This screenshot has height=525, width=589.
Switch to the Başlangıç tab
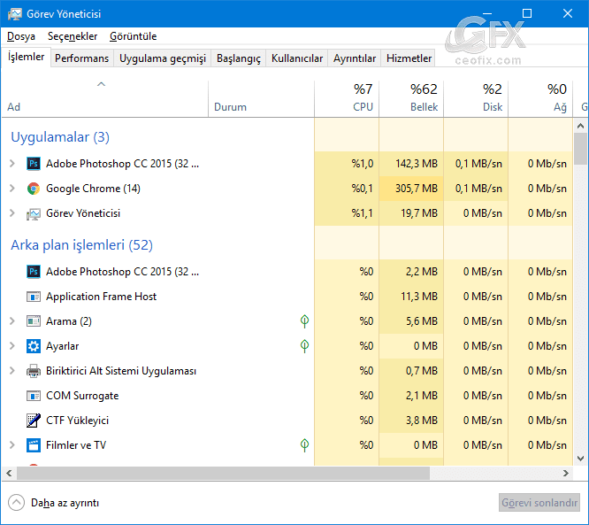239,58
